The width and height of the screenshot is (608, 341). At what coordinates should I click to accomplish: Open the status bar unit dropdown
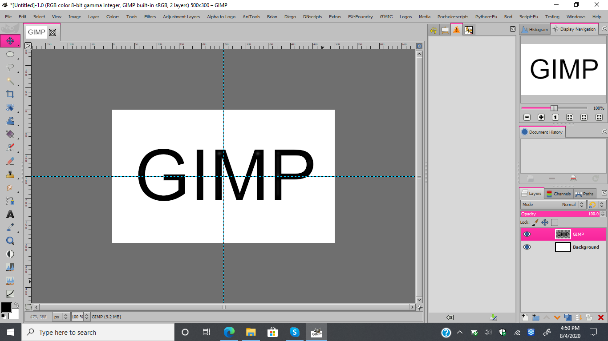(61, 317)
